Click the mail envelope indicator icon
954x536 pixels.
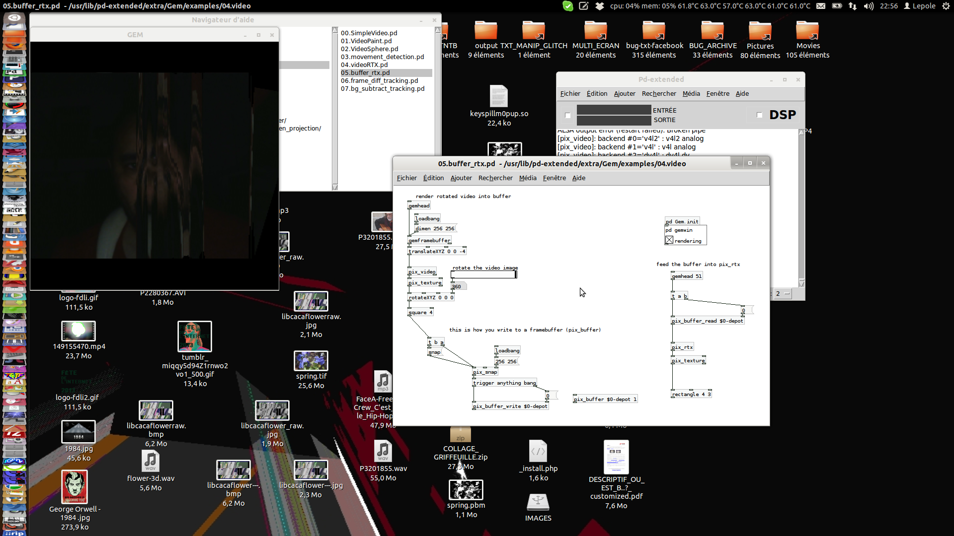[x=821, y=6]
